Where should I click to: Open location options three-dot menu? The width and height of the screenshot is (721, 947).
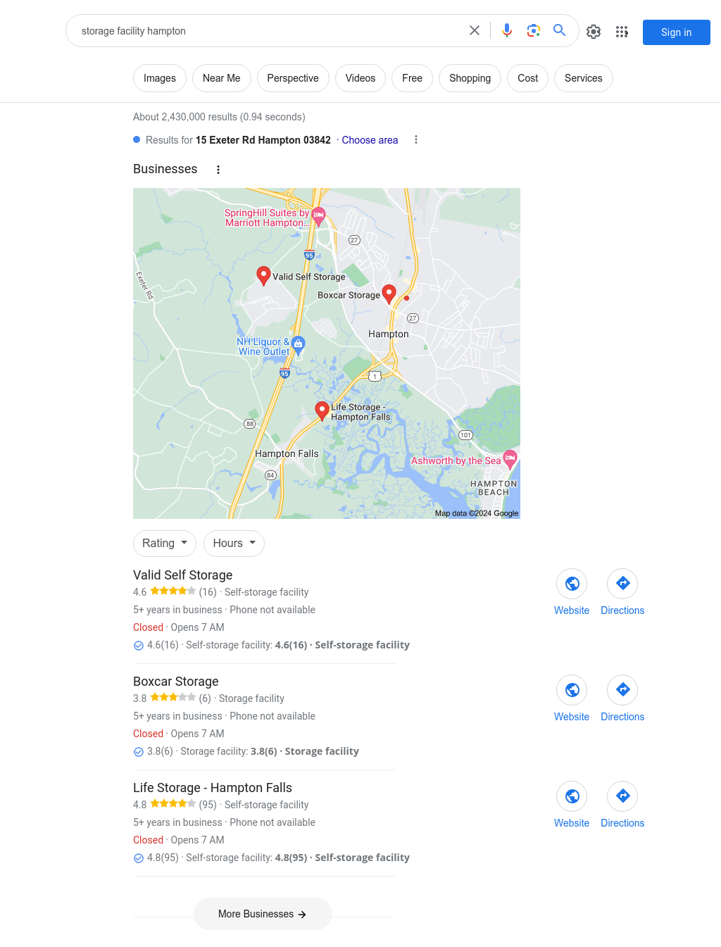pyautogui.click(x=416, y=139)
